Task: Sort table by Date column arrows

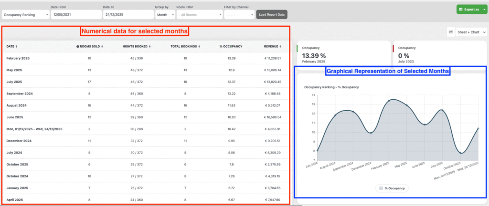Action: [x=17, y=46]
